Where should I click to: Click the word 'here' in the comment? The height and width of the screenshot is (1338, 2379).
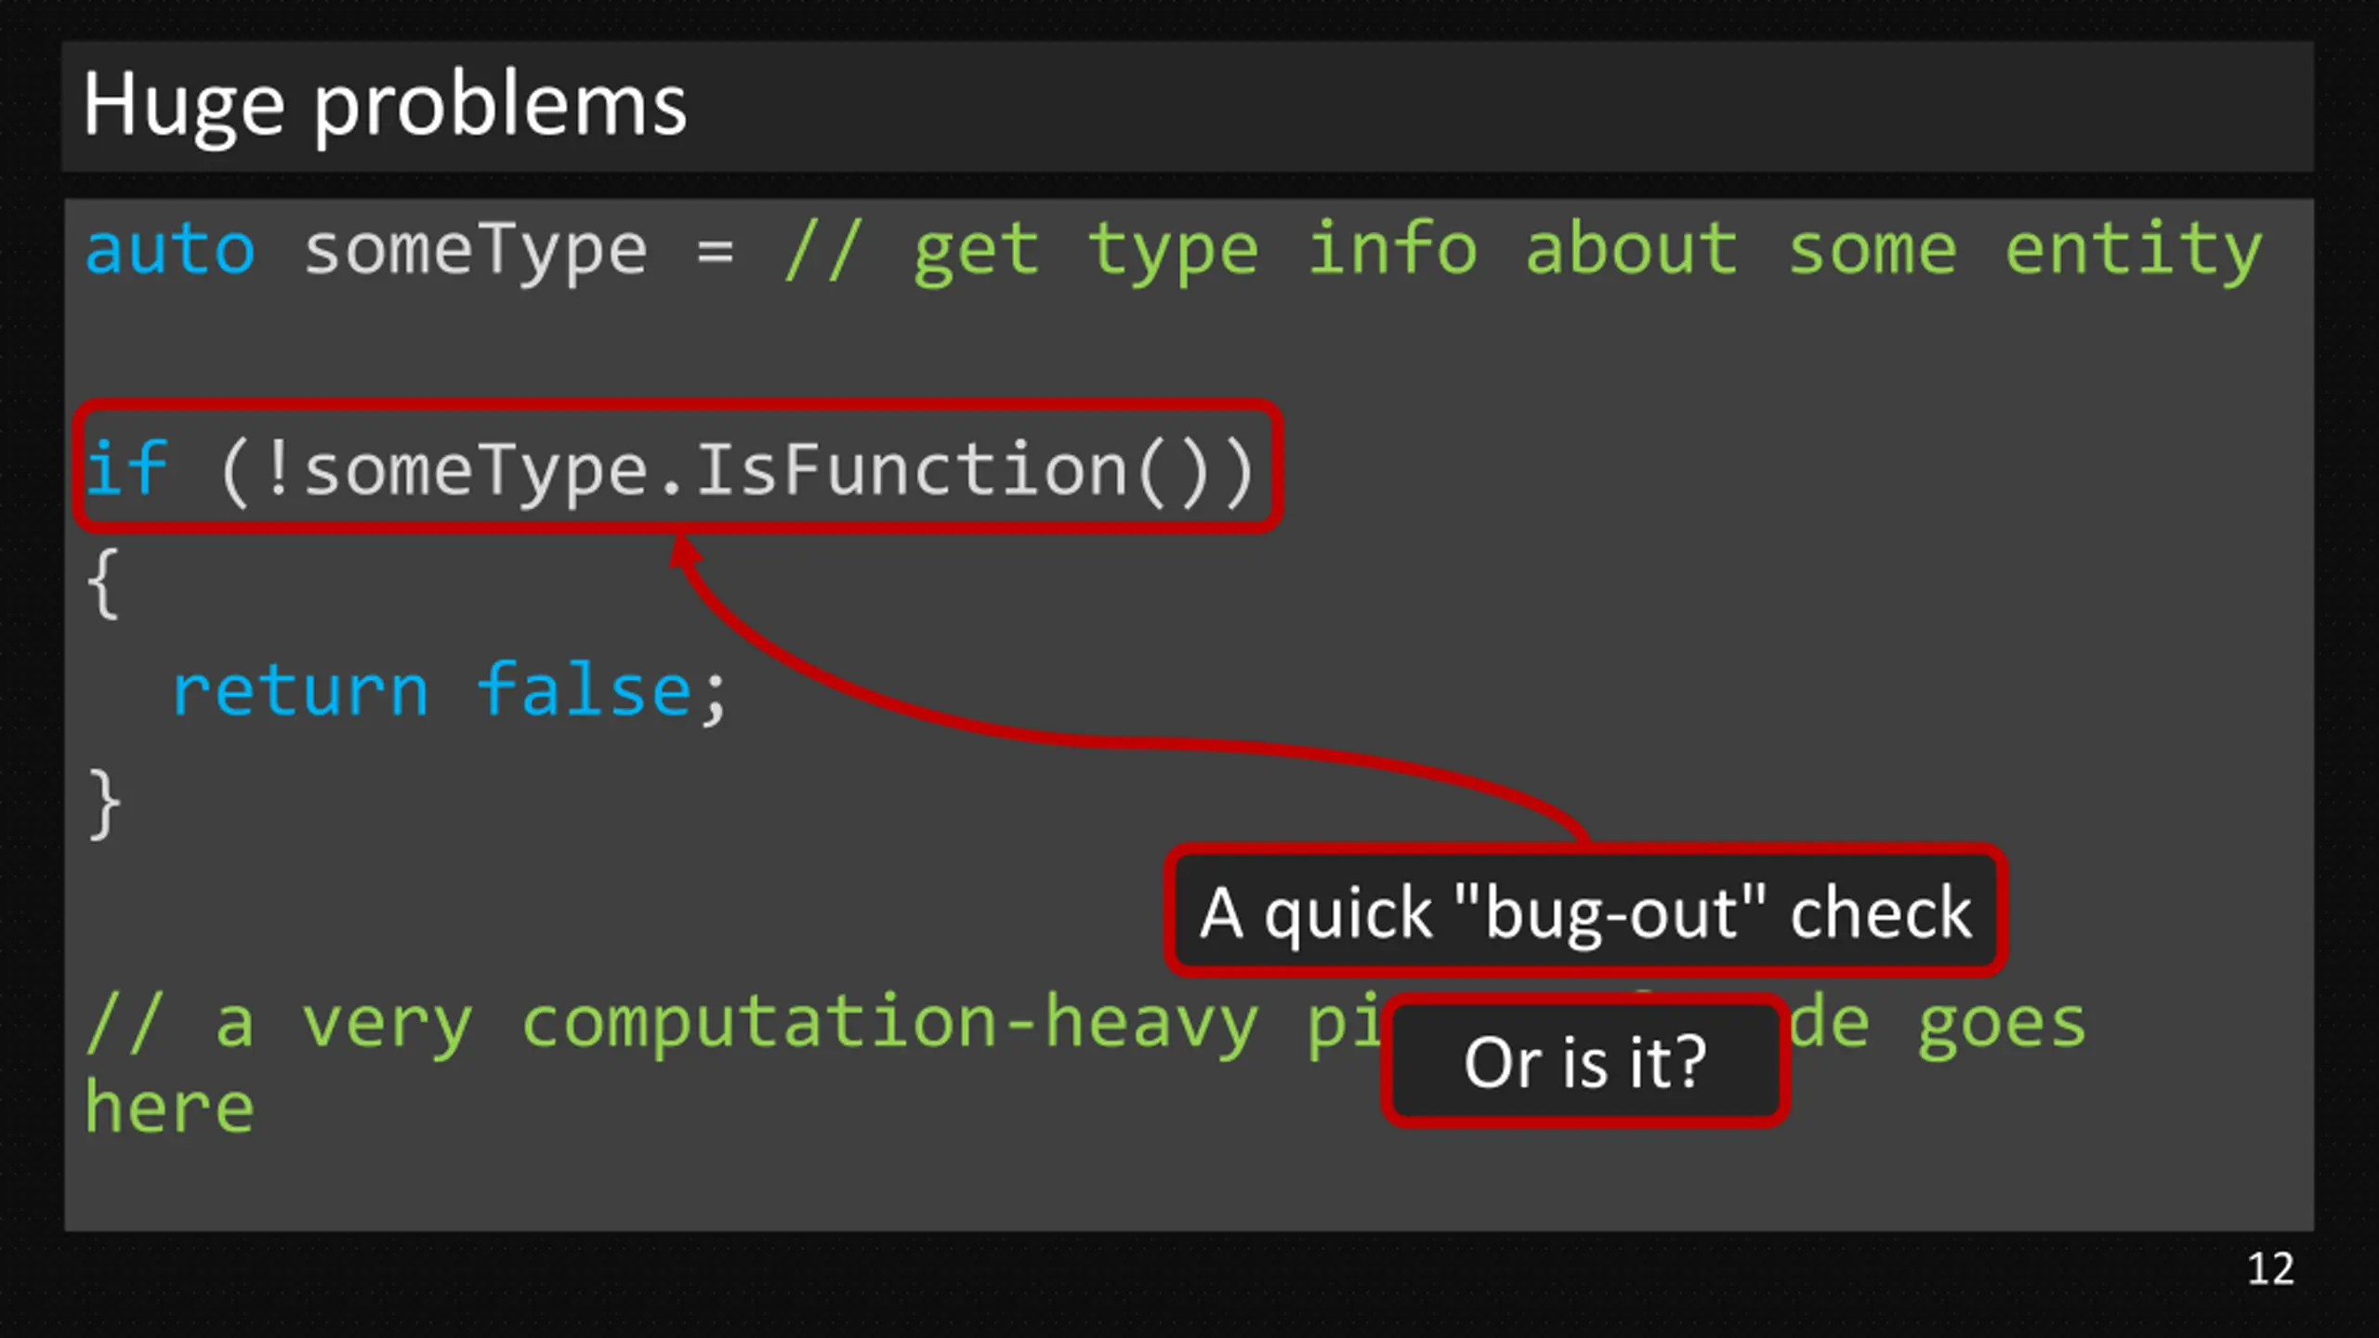(169, 1107)
